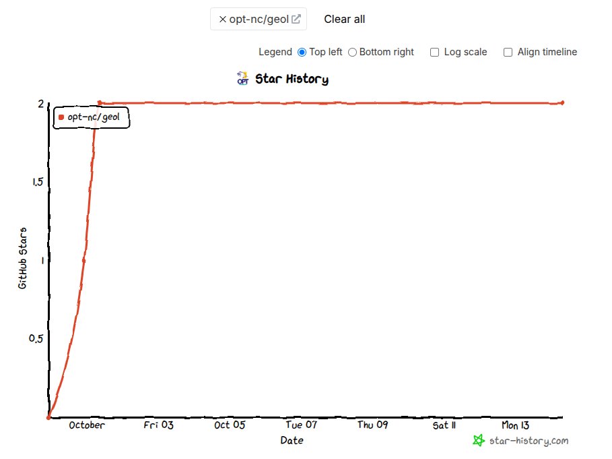This screenshot has width=612, height=459.
Task: Click the opt-nc/geol legend entry
Action: tap(91, 117)
